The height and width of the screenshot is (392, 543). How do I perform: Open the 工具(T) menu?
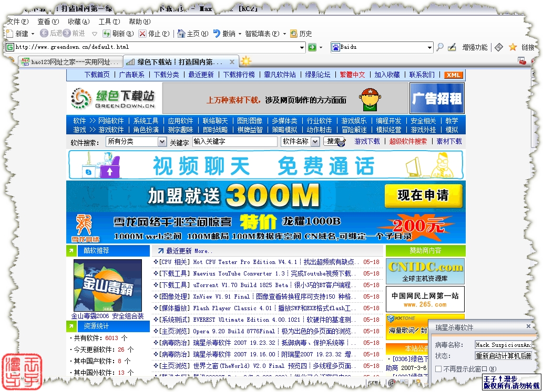click(x=109, y=22)
